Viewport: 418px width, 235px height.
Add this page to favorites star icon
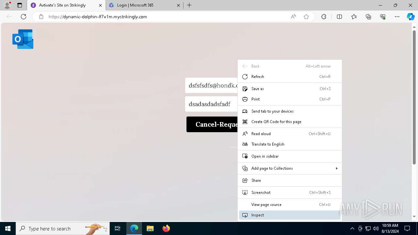tap(306, 17)
